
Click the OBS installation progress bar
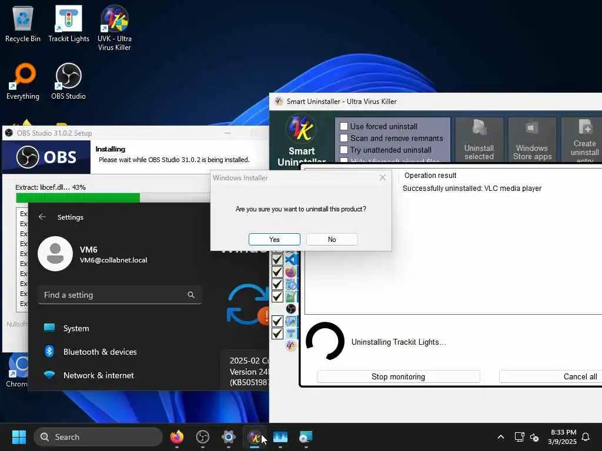point(112,197)
